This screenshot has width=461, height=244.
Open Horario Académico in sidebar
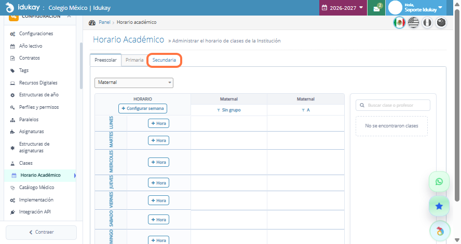point(40,175)
